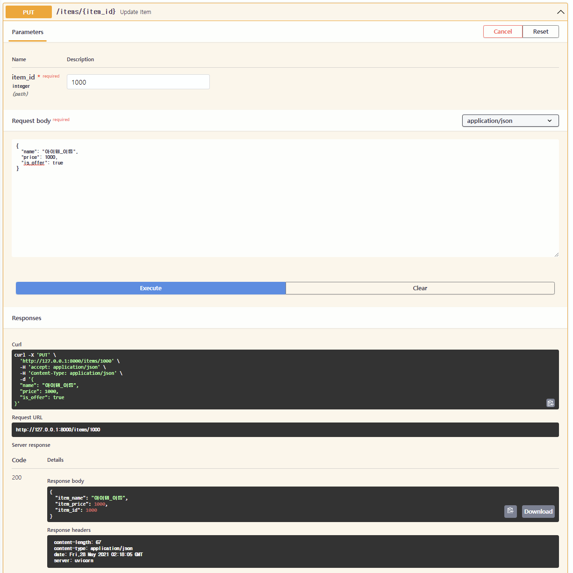The height and width of the screenshot is (573, 573).
Task: Download the response body
Action: click(538, 511)
